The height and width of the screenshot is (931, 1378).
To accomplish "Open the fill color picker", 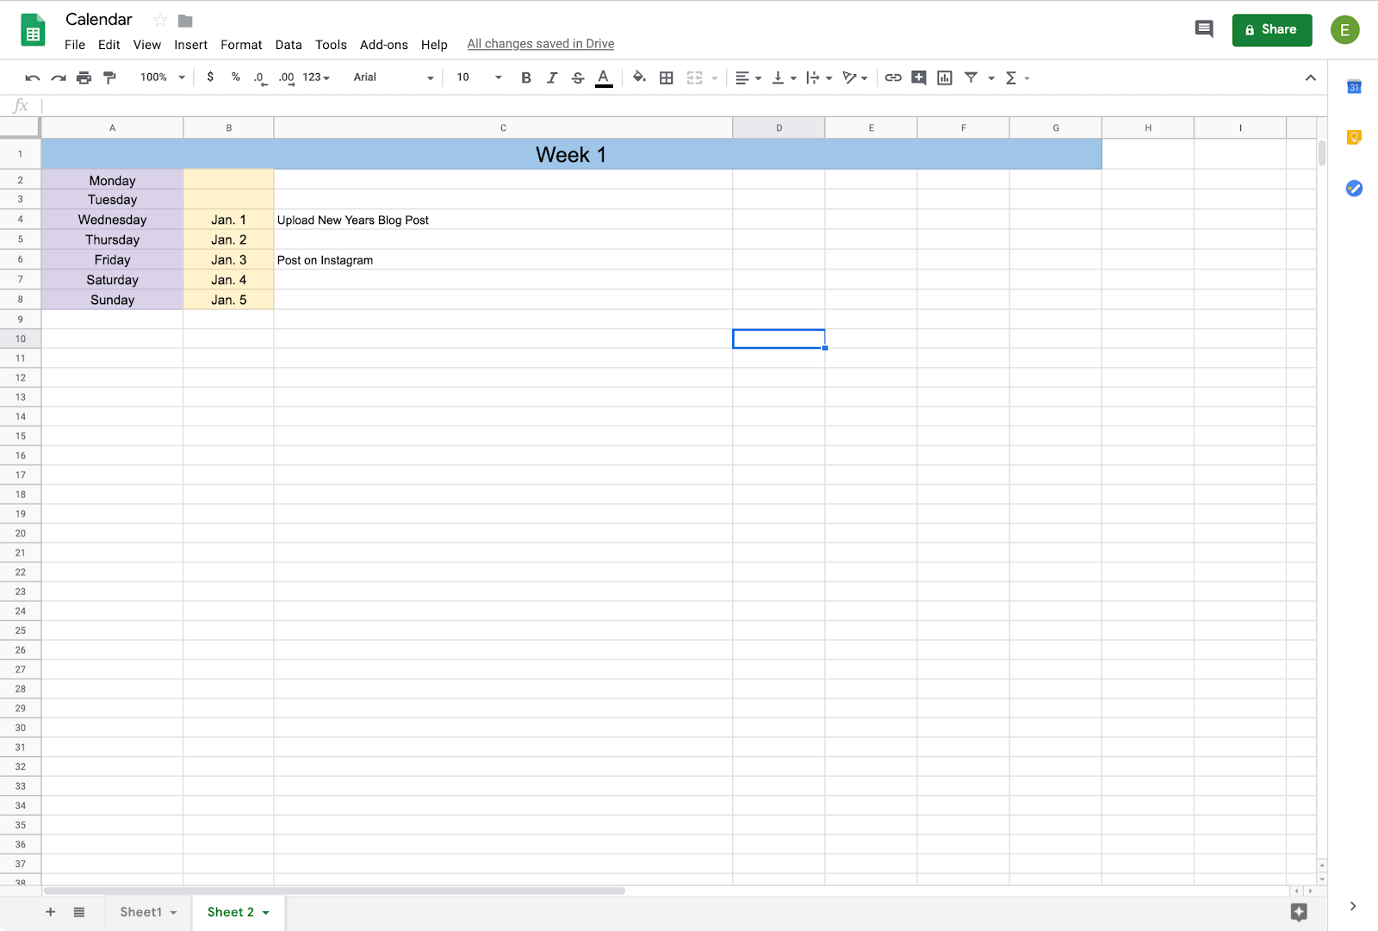I will (x=638, y=78).
